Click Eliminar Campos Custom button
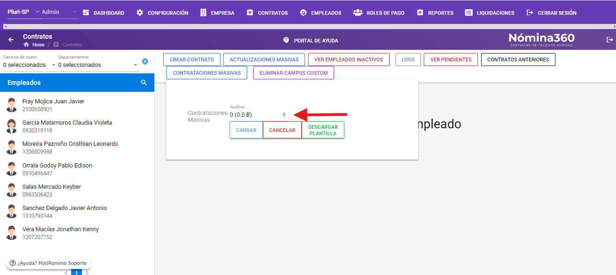The height and width of the screenshot is (275, 616). point(293,73)
